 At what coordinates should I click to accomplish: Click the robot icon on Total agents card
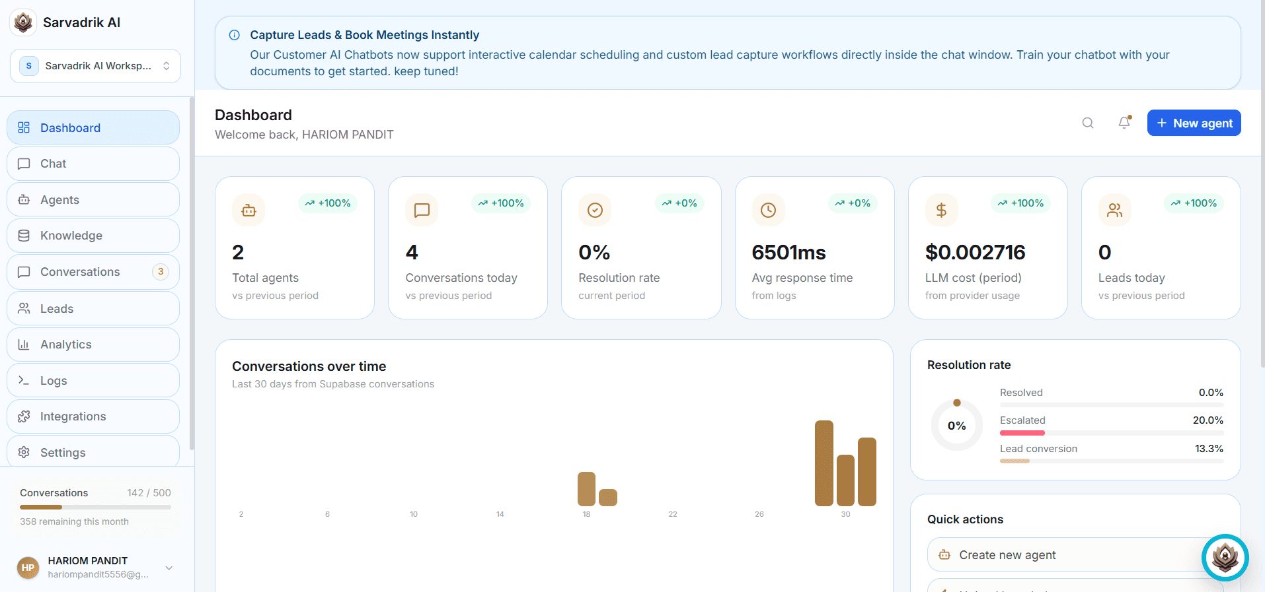click(x=249, y=211)
